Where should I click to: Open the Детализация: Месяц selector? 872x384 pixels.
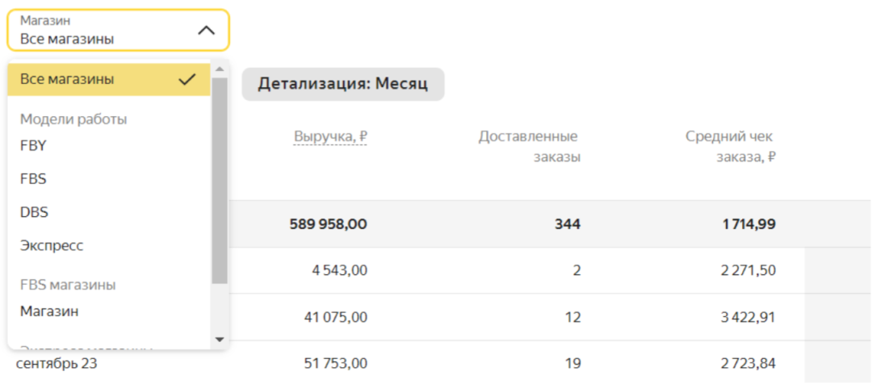(343, 84)
